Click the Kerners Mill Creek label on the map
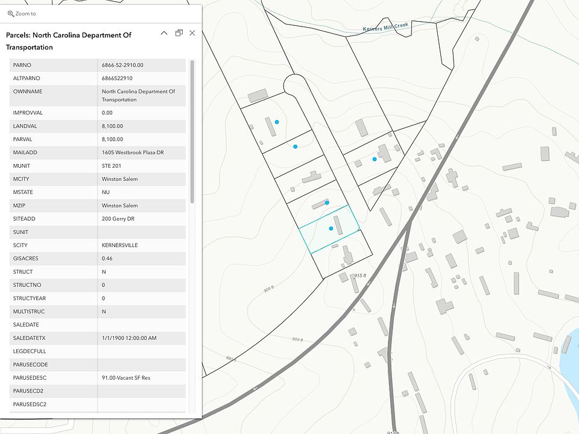This screenshot has height=434, width=579. click(385, 27)
